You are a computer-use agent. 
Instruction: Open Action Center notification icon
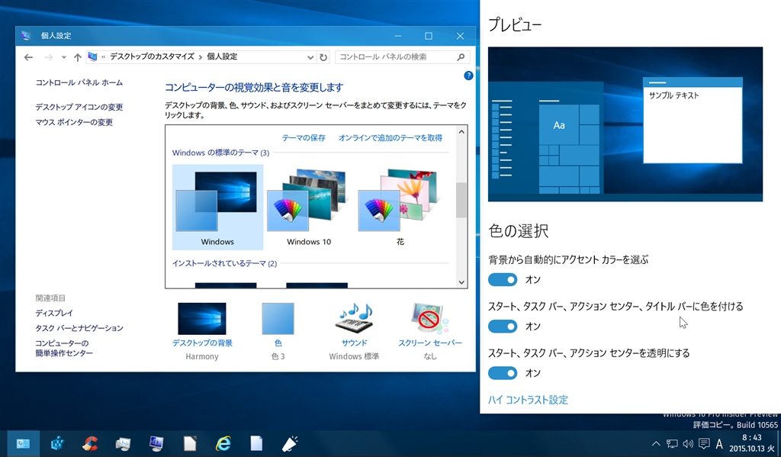704,443
